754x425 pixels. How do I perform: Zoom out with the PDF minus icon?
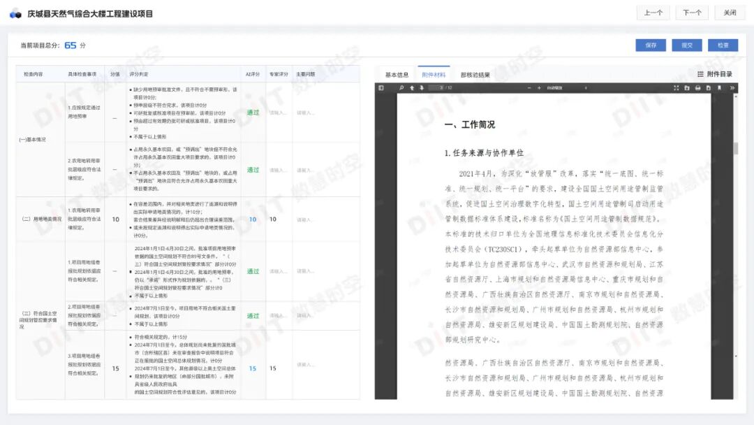click(529, 88)
